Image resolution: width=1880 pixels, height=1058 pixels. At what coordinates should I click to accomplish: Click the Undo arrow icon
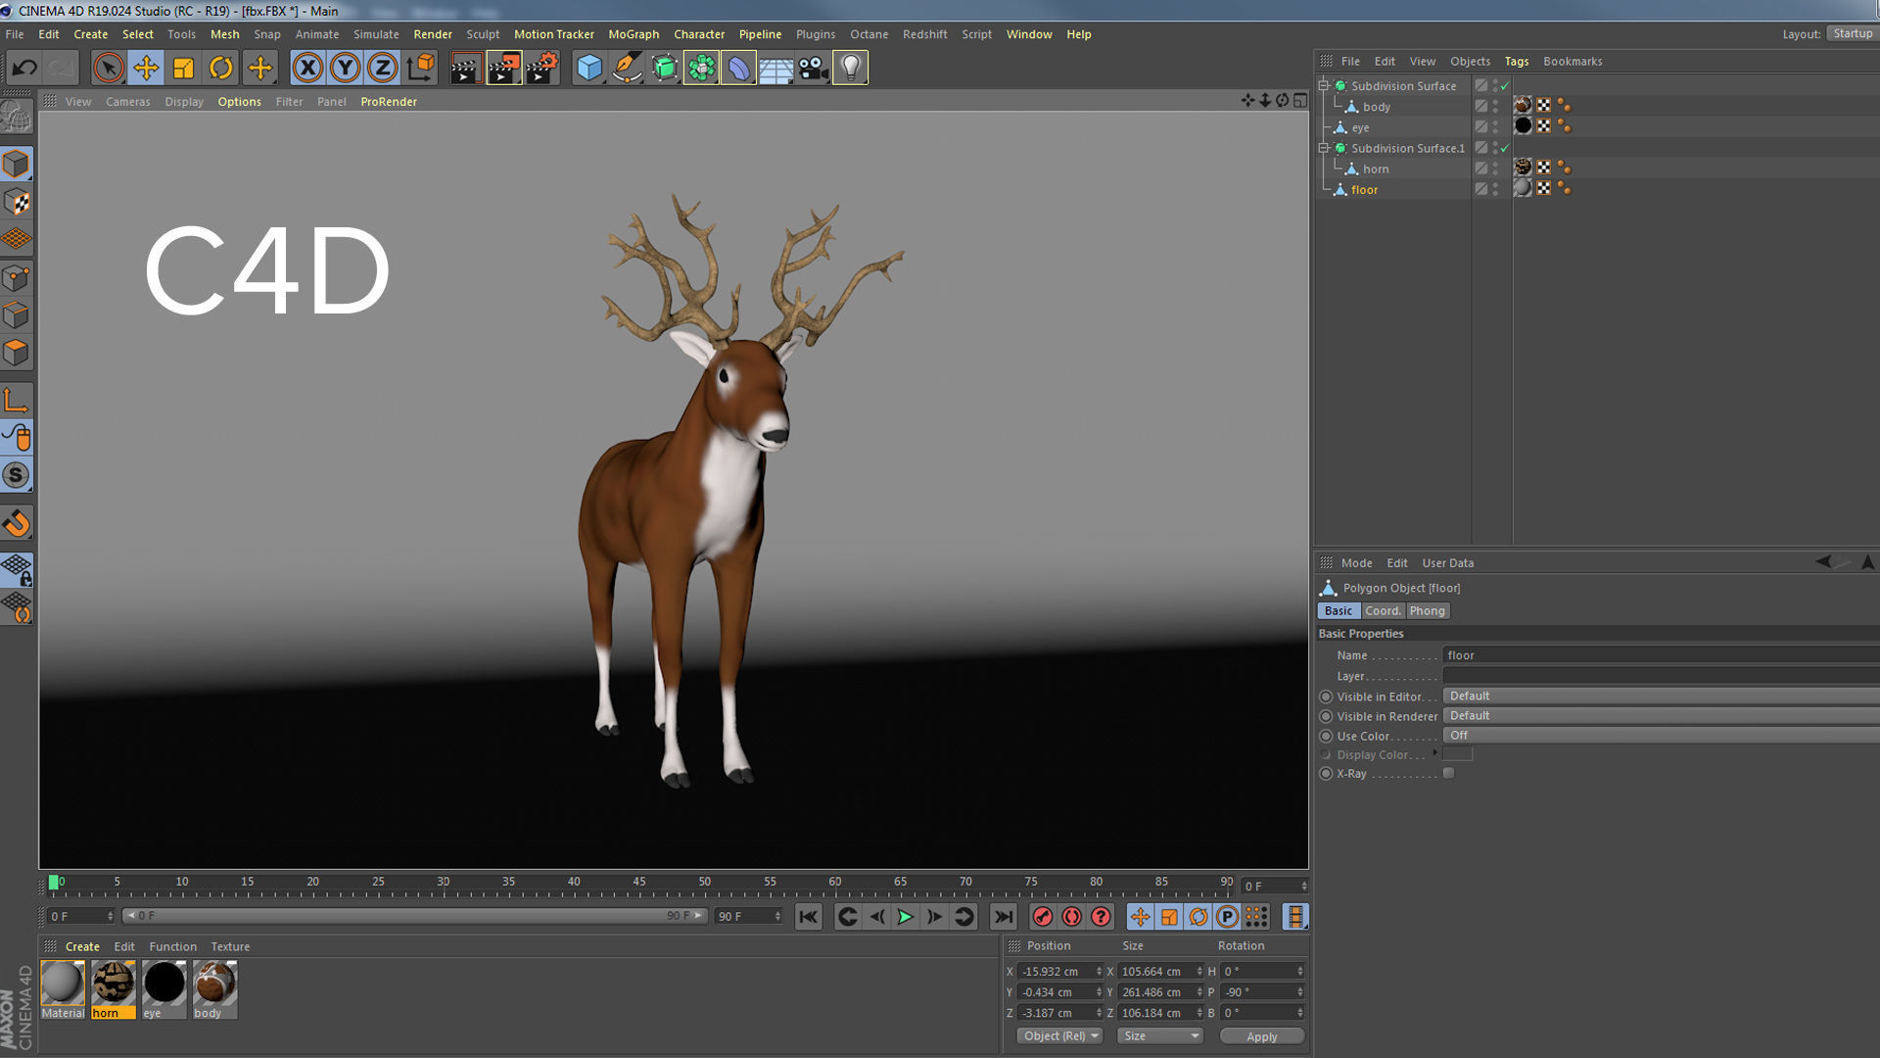tap(24, 68)
